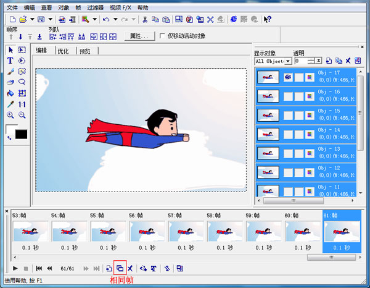Expand the Redo history dropdown arrow
The height and width of the screenshot is (288, 370).
click(x=134, y=19)
